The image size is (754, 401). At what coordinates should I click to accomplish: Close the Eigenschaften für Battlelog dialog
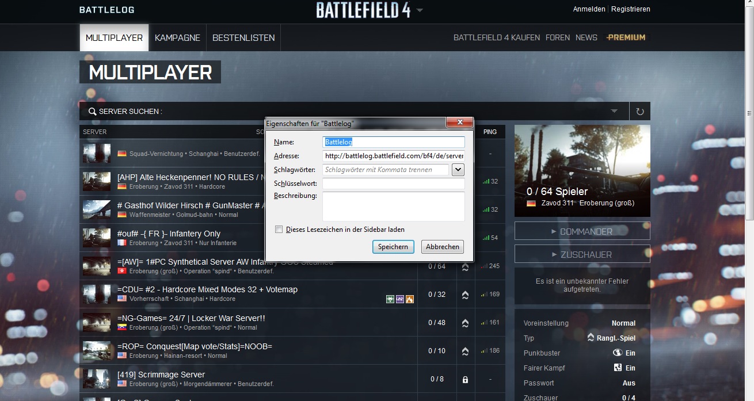coord(460,123)
